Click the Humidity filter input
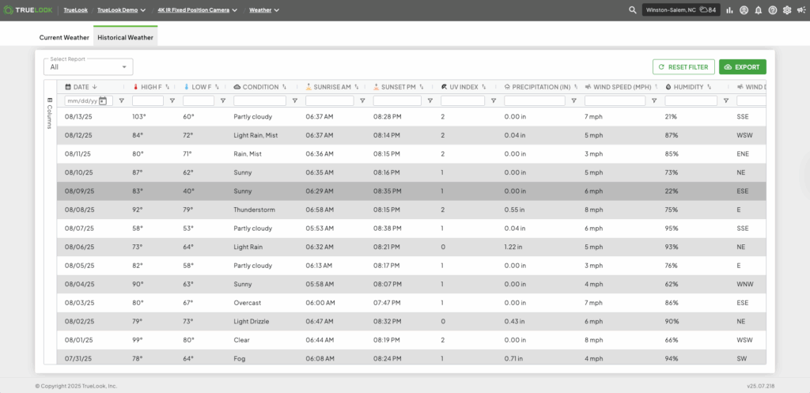The width and height of the screenshot is (810, 393). click(691, 100)
